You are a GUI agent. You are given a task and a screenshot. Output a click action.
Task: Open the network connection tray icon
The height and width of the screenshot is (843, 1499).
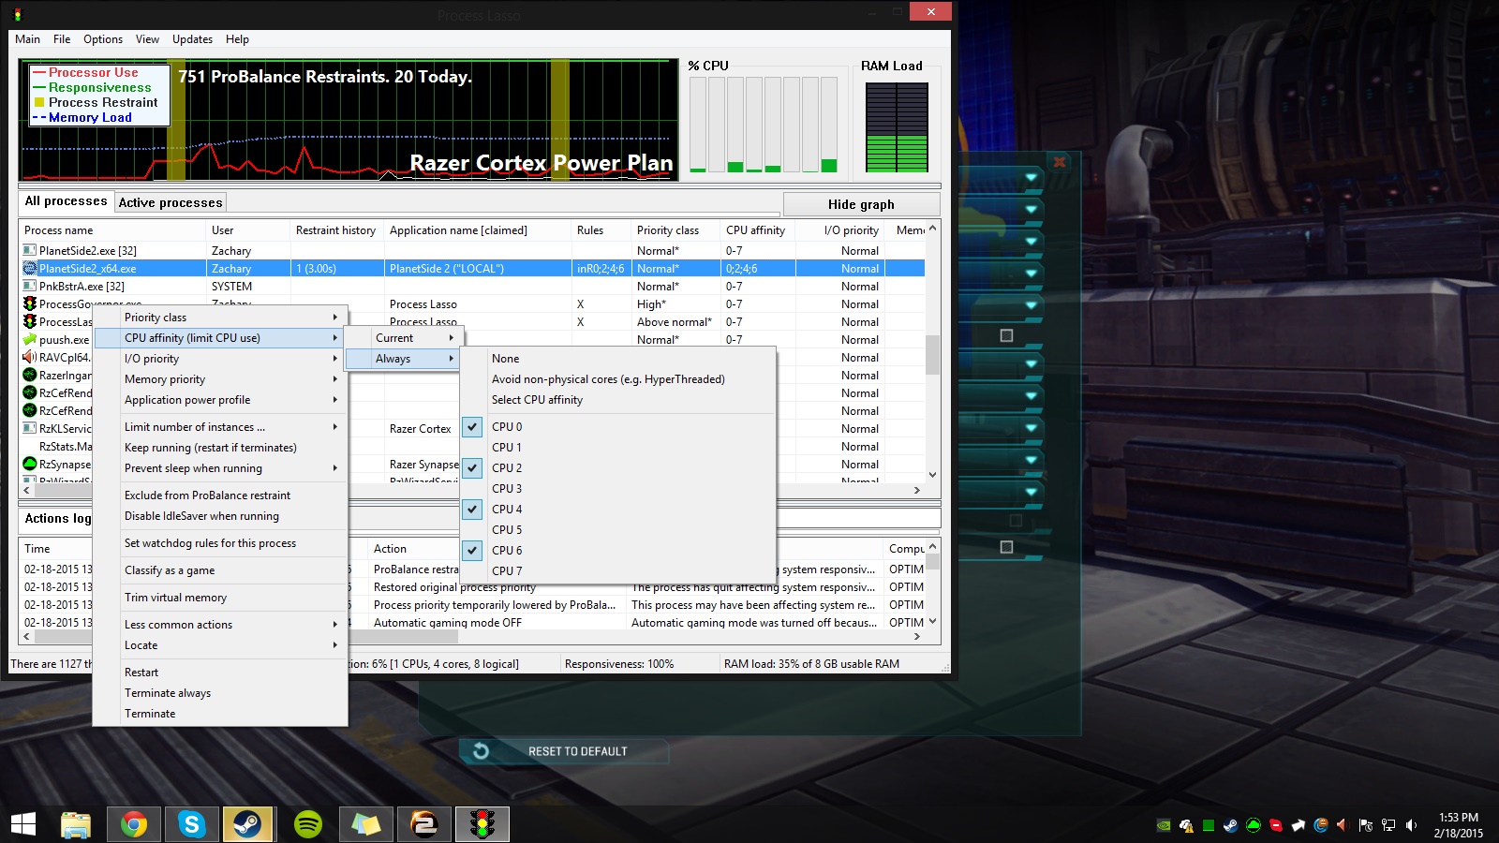tap(1388, 825)
